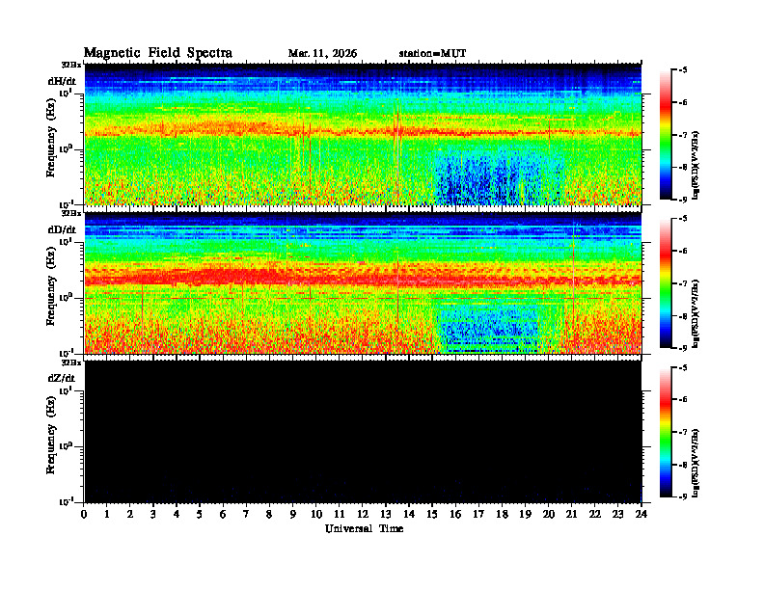Click the dH/dt spectrogram plot area

[x=363, y=134]
